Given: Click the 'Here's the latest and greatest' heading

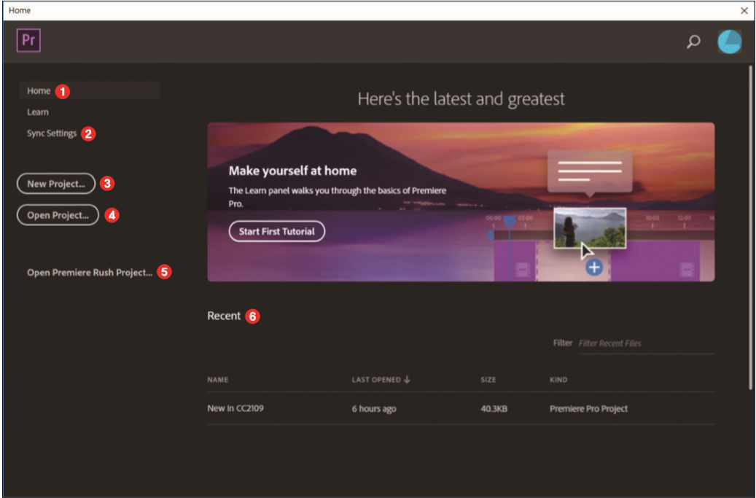Looking at the screenshot, I should (x=461, y=99).
